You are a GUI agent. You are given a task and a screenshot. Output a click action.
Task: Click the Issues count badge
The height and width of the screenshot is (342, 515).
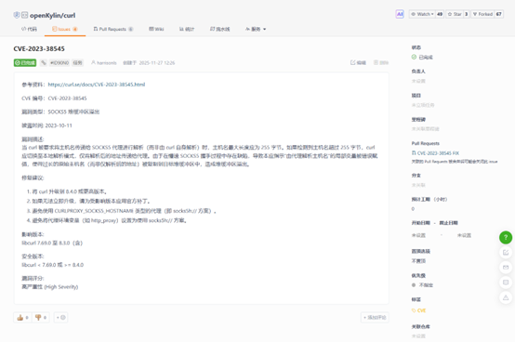[75, 29]
